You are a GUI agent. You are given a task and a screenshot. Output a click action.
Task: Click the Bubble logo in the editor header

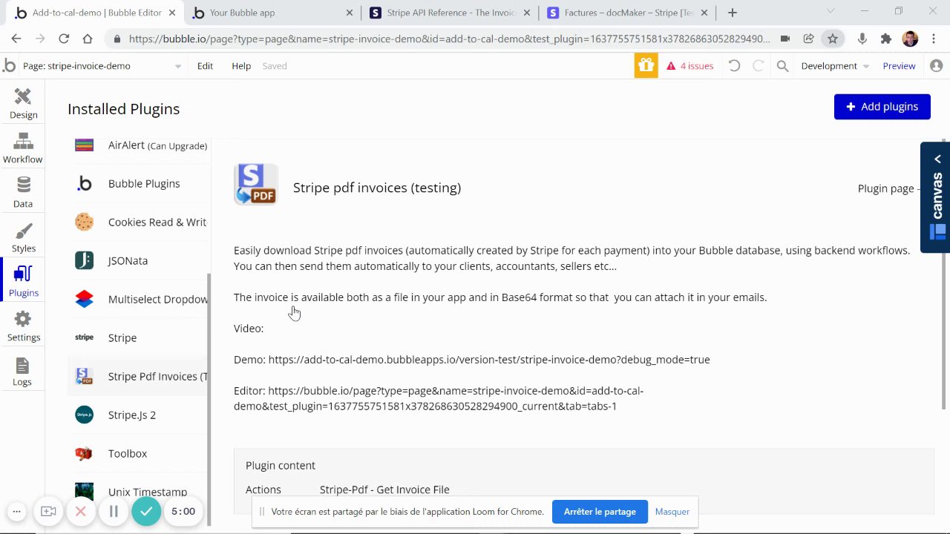[x=9, y=66]
